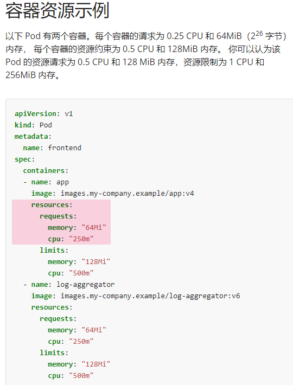Click the app:v4 image path
Screen dimensions: 293x385
128,194
